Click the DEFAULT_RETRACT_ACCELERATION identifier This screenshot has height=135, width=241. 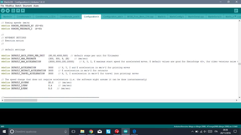[x=28, y=71]
